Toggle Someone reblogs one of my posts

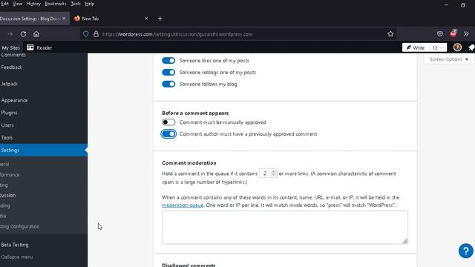point(168,73)
